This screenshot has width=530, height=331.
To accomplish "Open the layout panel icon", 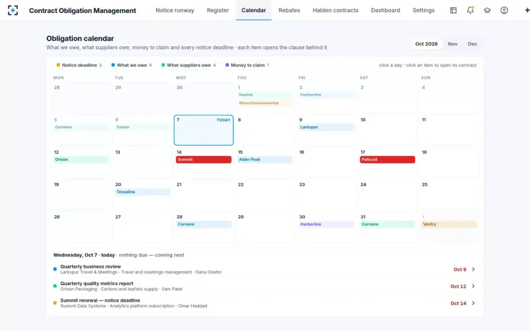I will (453, 10).
